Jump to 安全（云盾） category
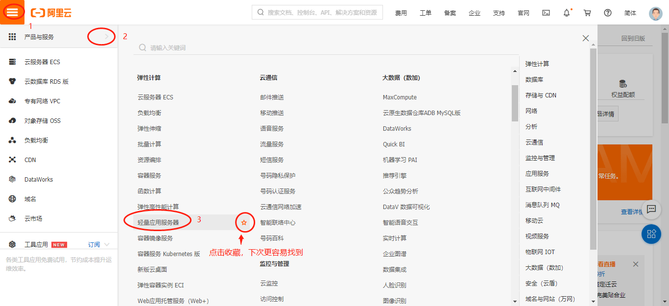Screen dimensions: 669x306 [x=542, y=283]
